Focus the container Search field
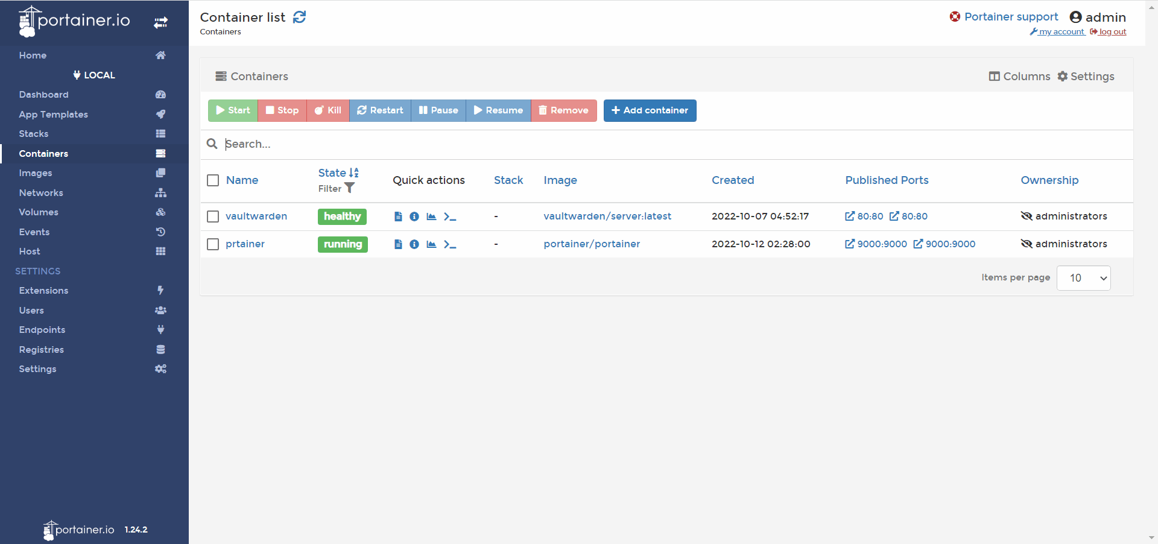Viewport: 1158px width, 544px height. [675, 144]
